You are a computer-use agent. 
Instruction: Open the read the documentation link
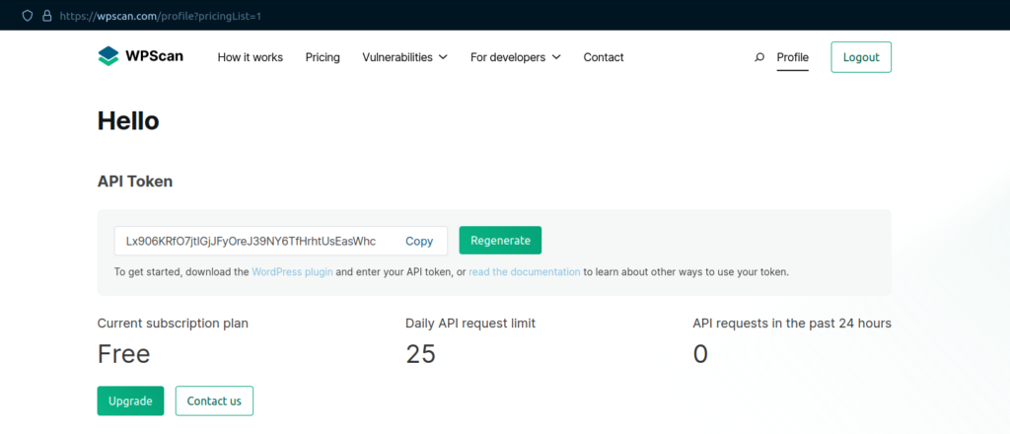pos(525,271)
